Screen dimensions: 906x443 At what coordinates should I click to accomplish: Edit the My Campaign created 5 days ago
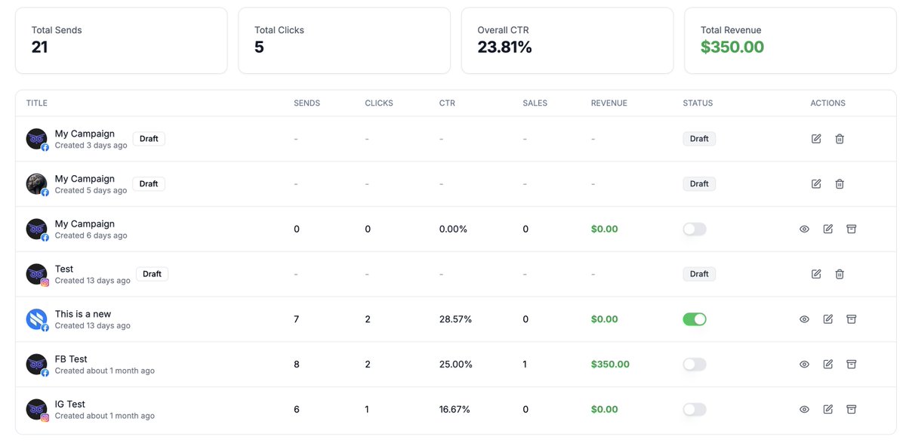816,184
